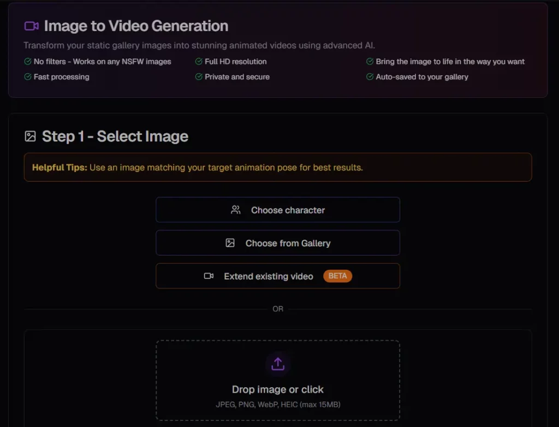Click the Helpful Tips label

point(60,167)
